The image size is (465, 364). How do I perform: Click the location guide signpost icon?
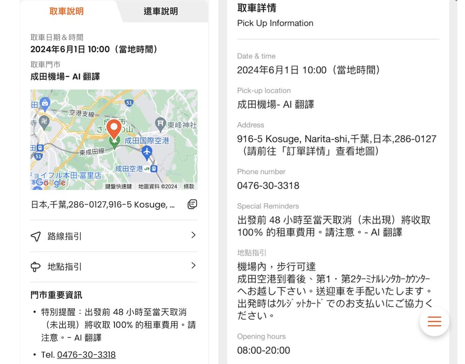pyautogui.click(x=36, y=267)
